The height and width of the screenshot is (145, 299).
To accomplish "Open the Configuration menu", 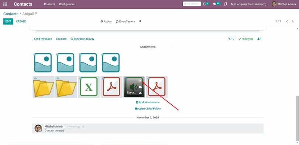I will [x=67, y=4].
